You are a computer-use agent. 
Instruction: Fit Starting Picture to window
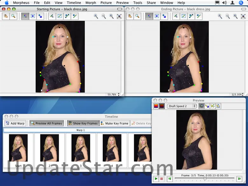pos(119,16)
